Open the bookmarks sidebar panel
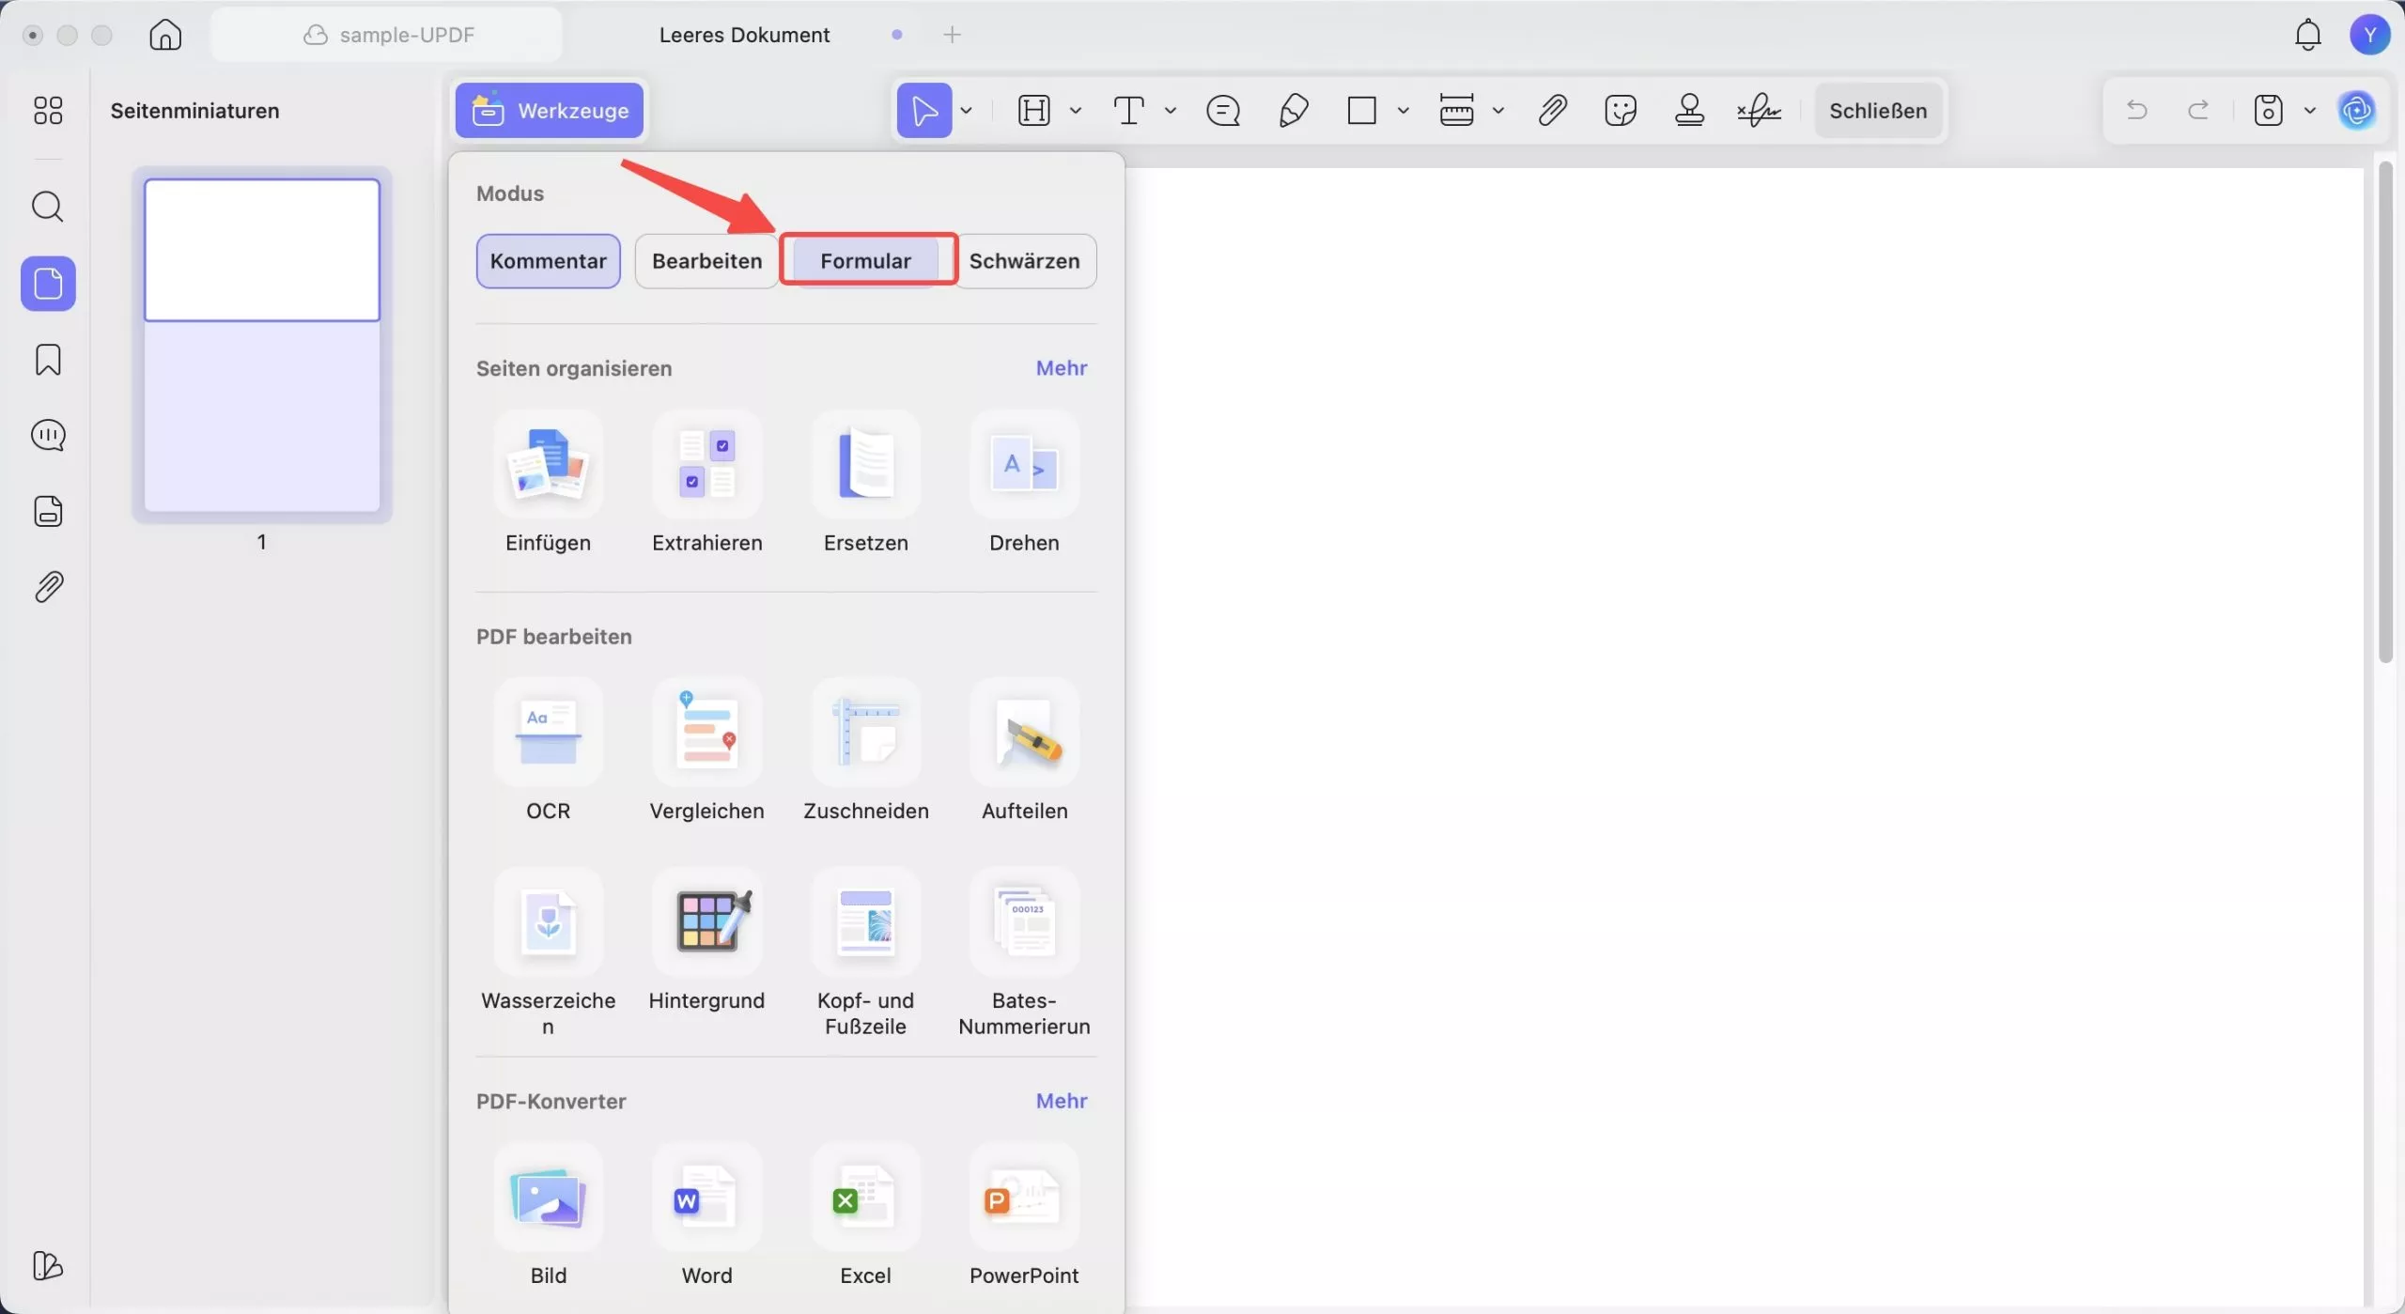2405x1314 pixels. coord(48,360)
